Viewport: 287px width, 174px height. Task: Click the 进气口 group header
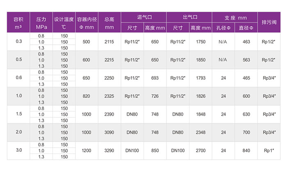click(x=143, y=17)
